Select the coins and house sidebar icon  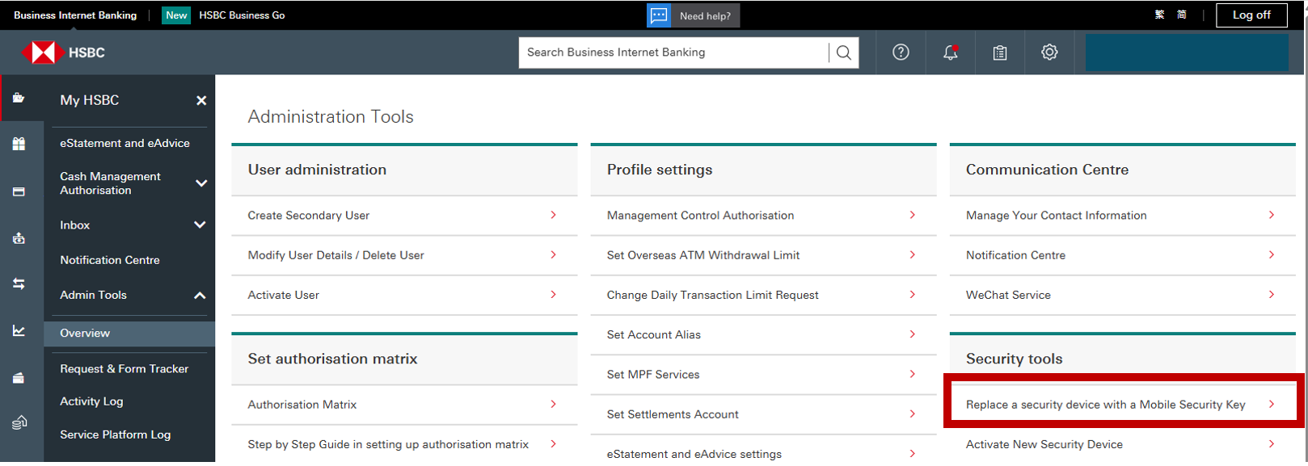[x=19, y=422]
